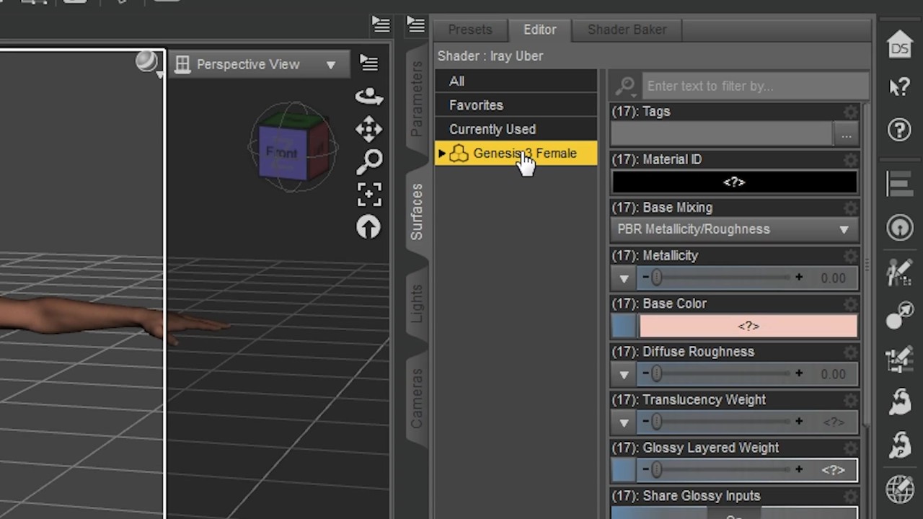Select the All surfaces category
The height and width of the screenshot is (519, 923).
coord(456,81)
